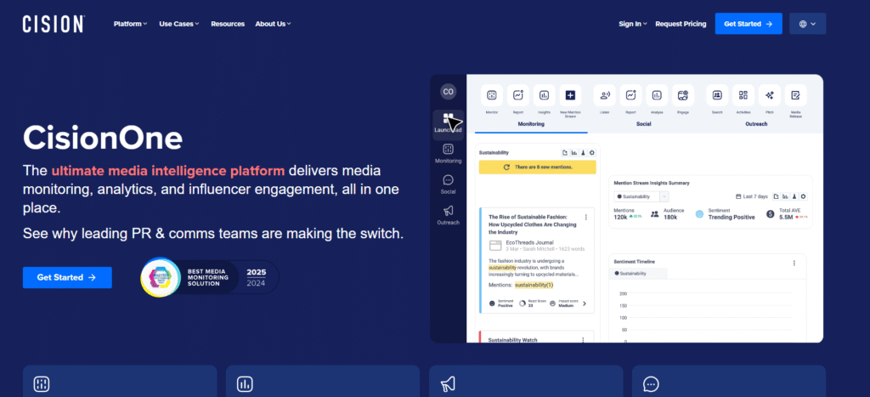Image resolution: width=870 pixels, height=397 pixels.
Task: Click the New Mention Stream plus icon
Action: [570, 96]
